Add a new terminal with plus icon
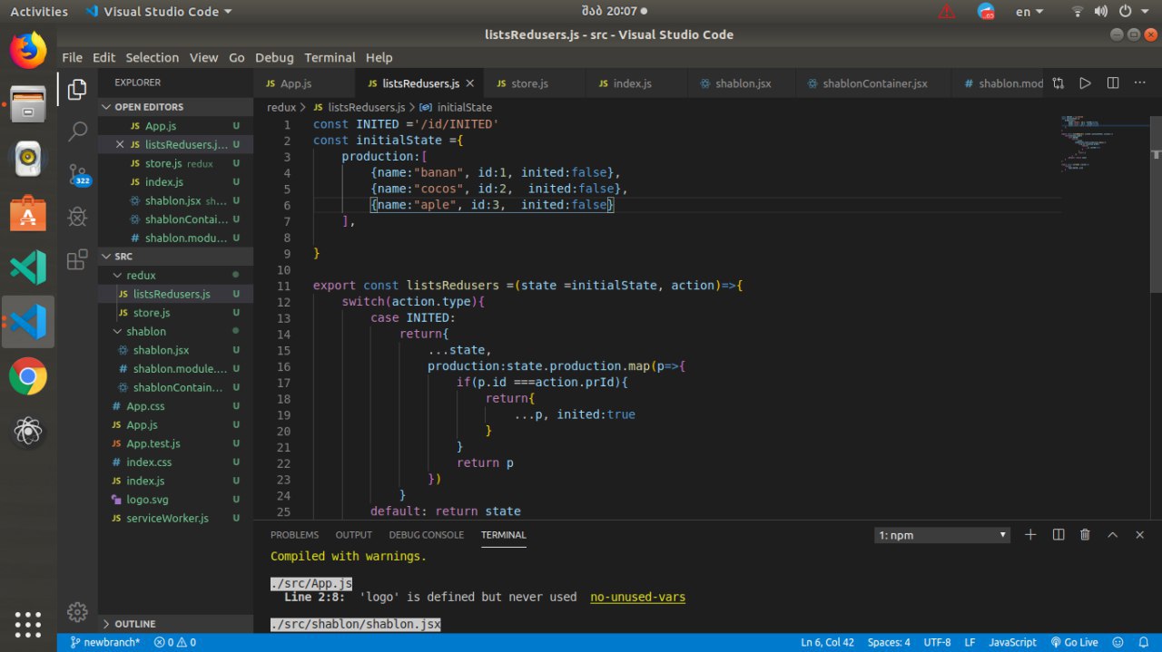Viewport: 1162px width, 652px height. [1030, 535]
